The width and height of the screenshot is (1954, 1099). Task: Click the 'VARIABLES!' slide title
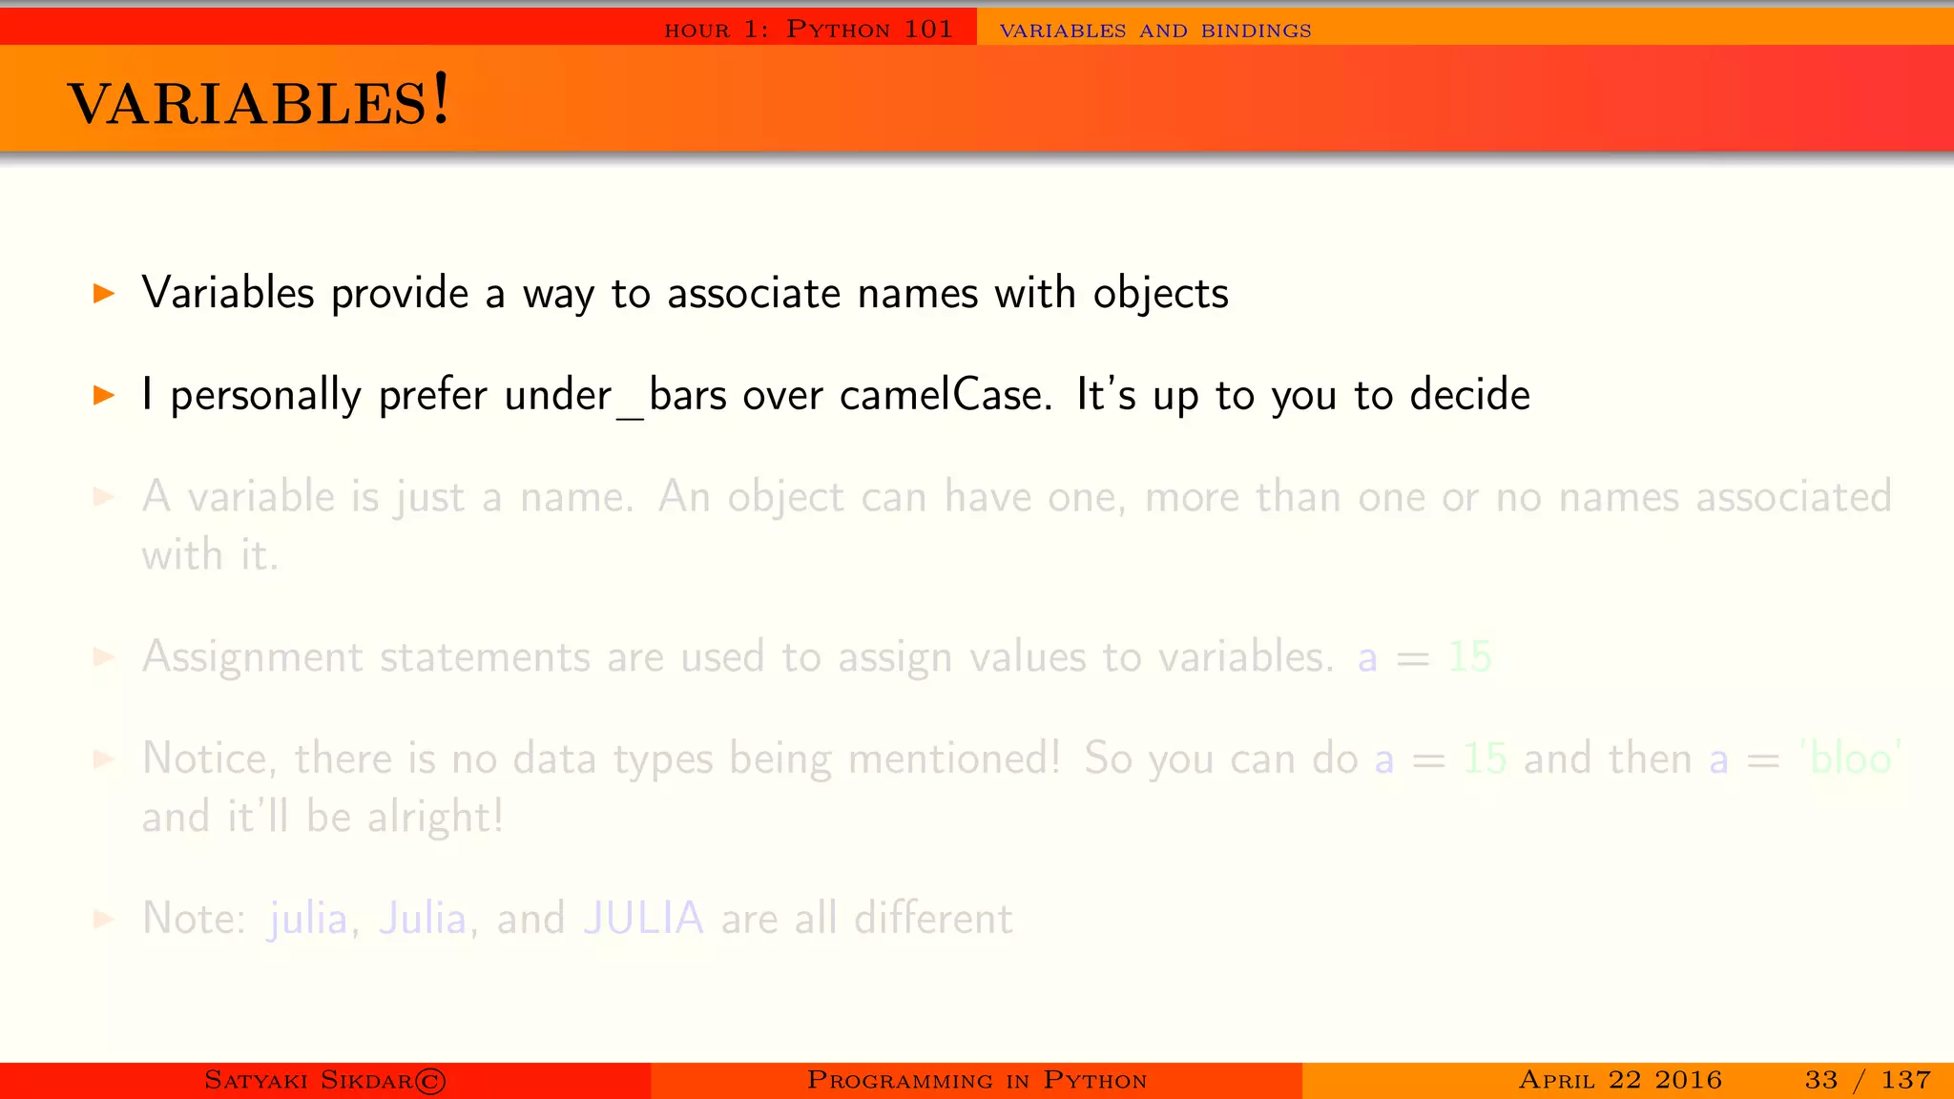click(259, 101)
